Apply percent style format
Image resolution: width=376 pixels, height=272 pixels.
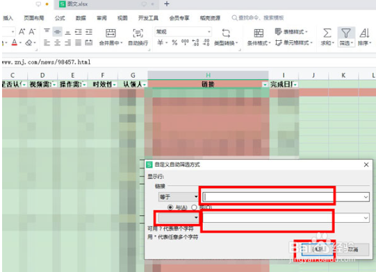(174, 42)
